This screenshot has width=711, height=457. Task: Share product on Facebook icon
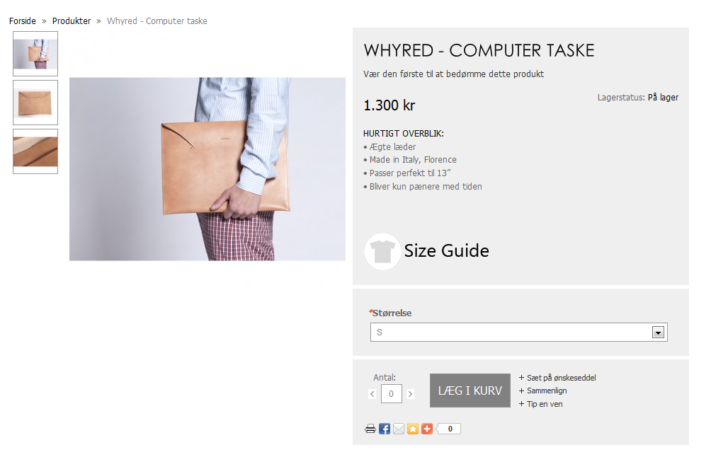click(384, 429)
